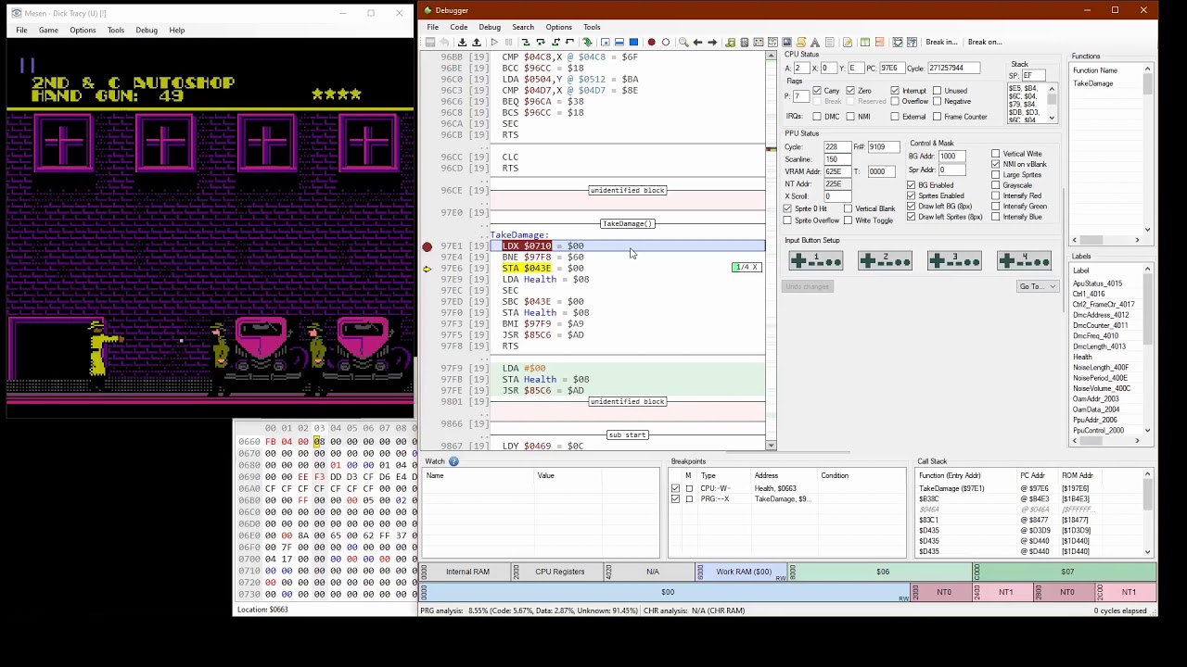Open the Game menu in Mesen window

pyautogui.click(x=48, y=30)
